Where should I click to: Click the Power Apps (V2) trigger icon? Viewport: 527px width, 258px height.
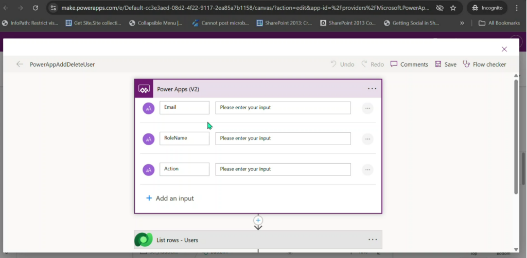(x=144, y=89)
